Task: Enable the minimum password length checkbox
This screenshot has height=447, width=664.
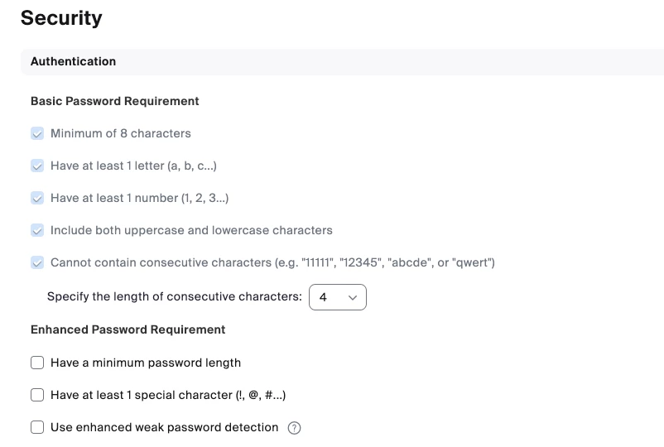Action: (x=37, y=363)
